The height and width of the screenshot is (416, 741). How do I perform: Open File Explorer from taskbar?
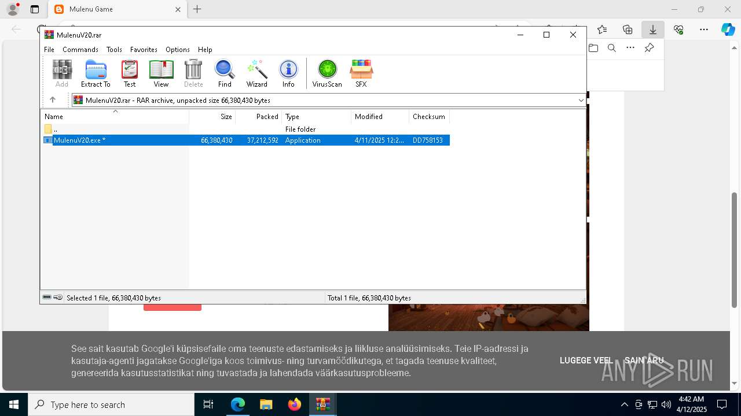point(266,404)
